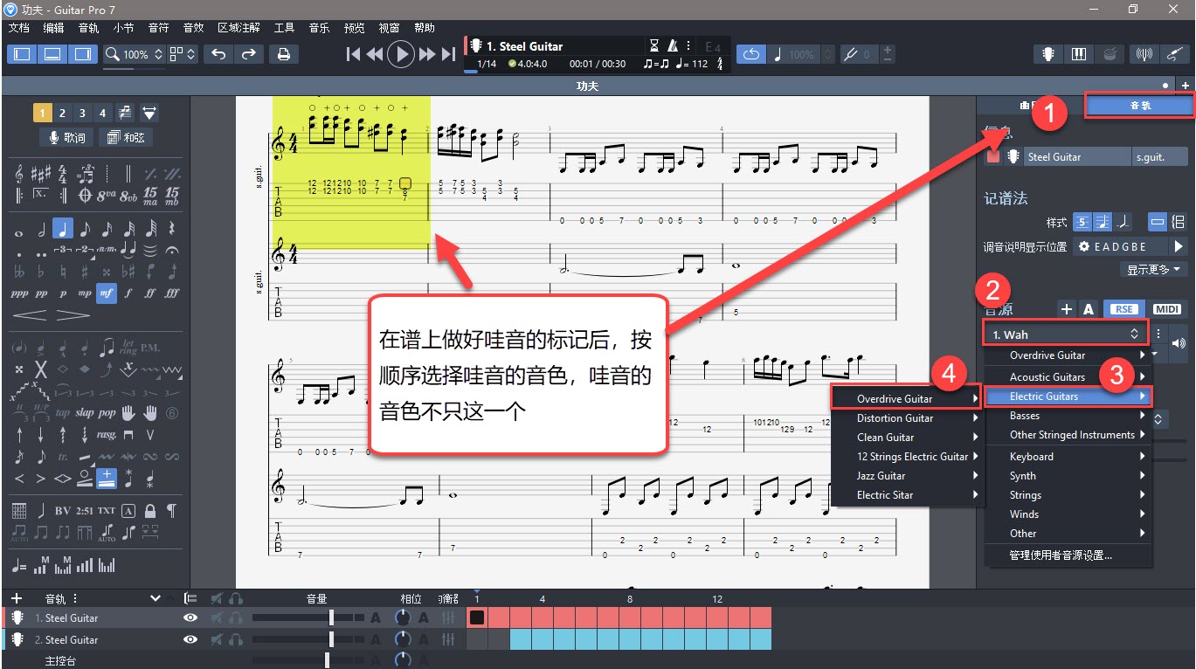Open the tuner wireless icon
The width and height of the screenshot is (1196, 669).
point(1144,54)
